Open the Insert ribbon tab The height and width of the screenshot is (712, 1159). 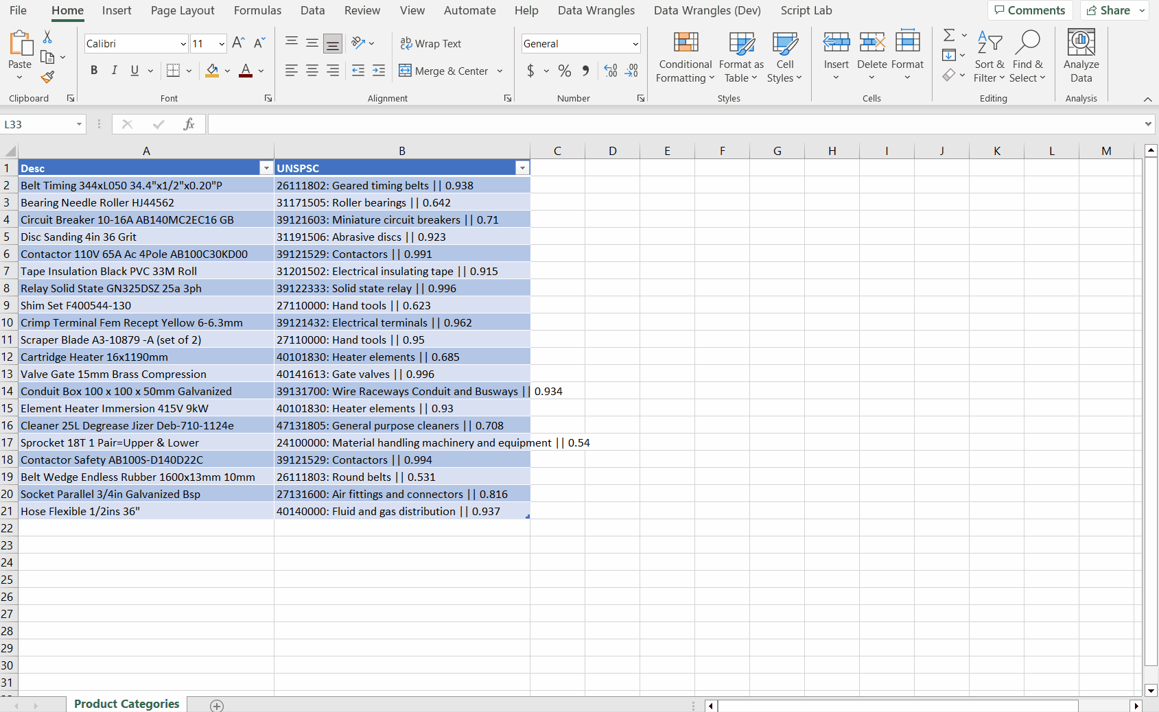point(117,10)
